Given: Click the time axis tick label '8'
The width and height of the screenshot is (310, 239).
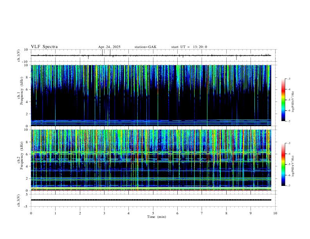Looking at the screenshot, I should click(226, 213).
